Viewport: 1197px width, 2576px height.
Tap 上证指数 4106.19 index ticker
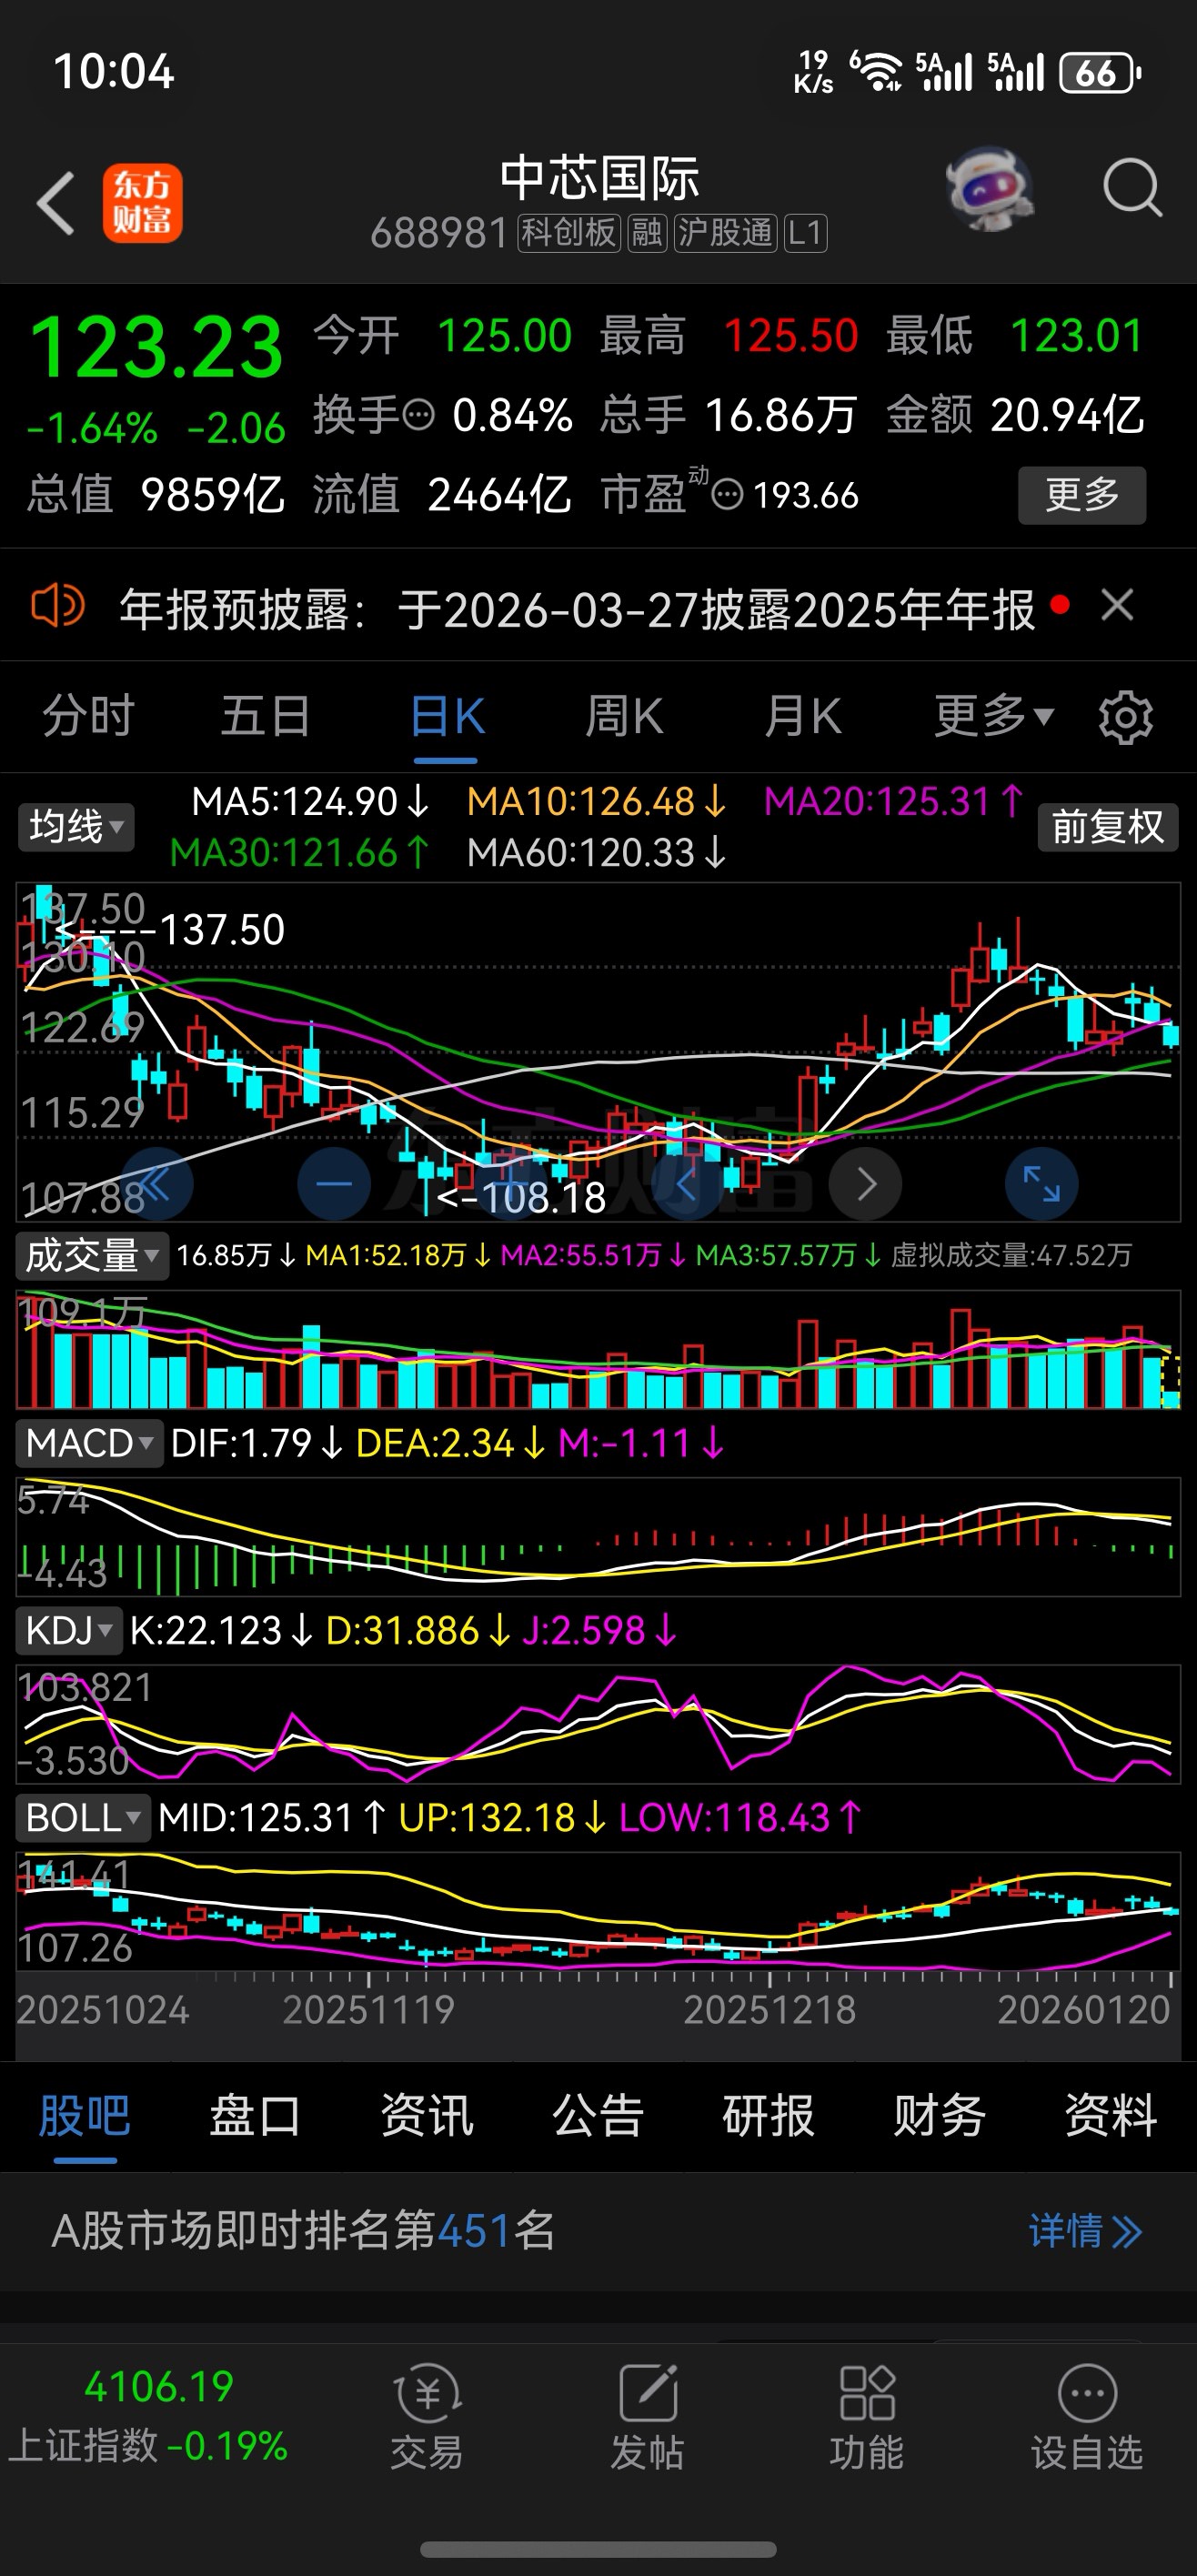click(x=150, y=2415)
